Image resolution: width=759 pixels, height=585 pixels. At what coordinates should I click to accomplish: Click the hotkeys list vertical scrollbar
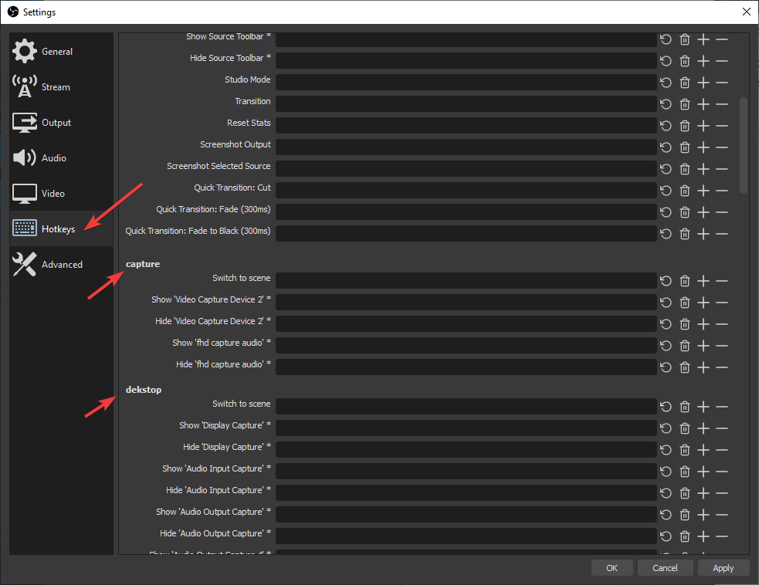pos(744,145)
